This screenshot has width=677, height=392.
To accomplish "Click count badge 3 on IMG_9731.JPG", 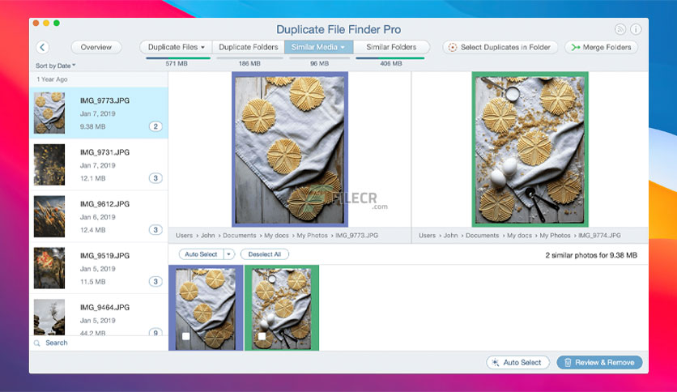I will (155, 178).
